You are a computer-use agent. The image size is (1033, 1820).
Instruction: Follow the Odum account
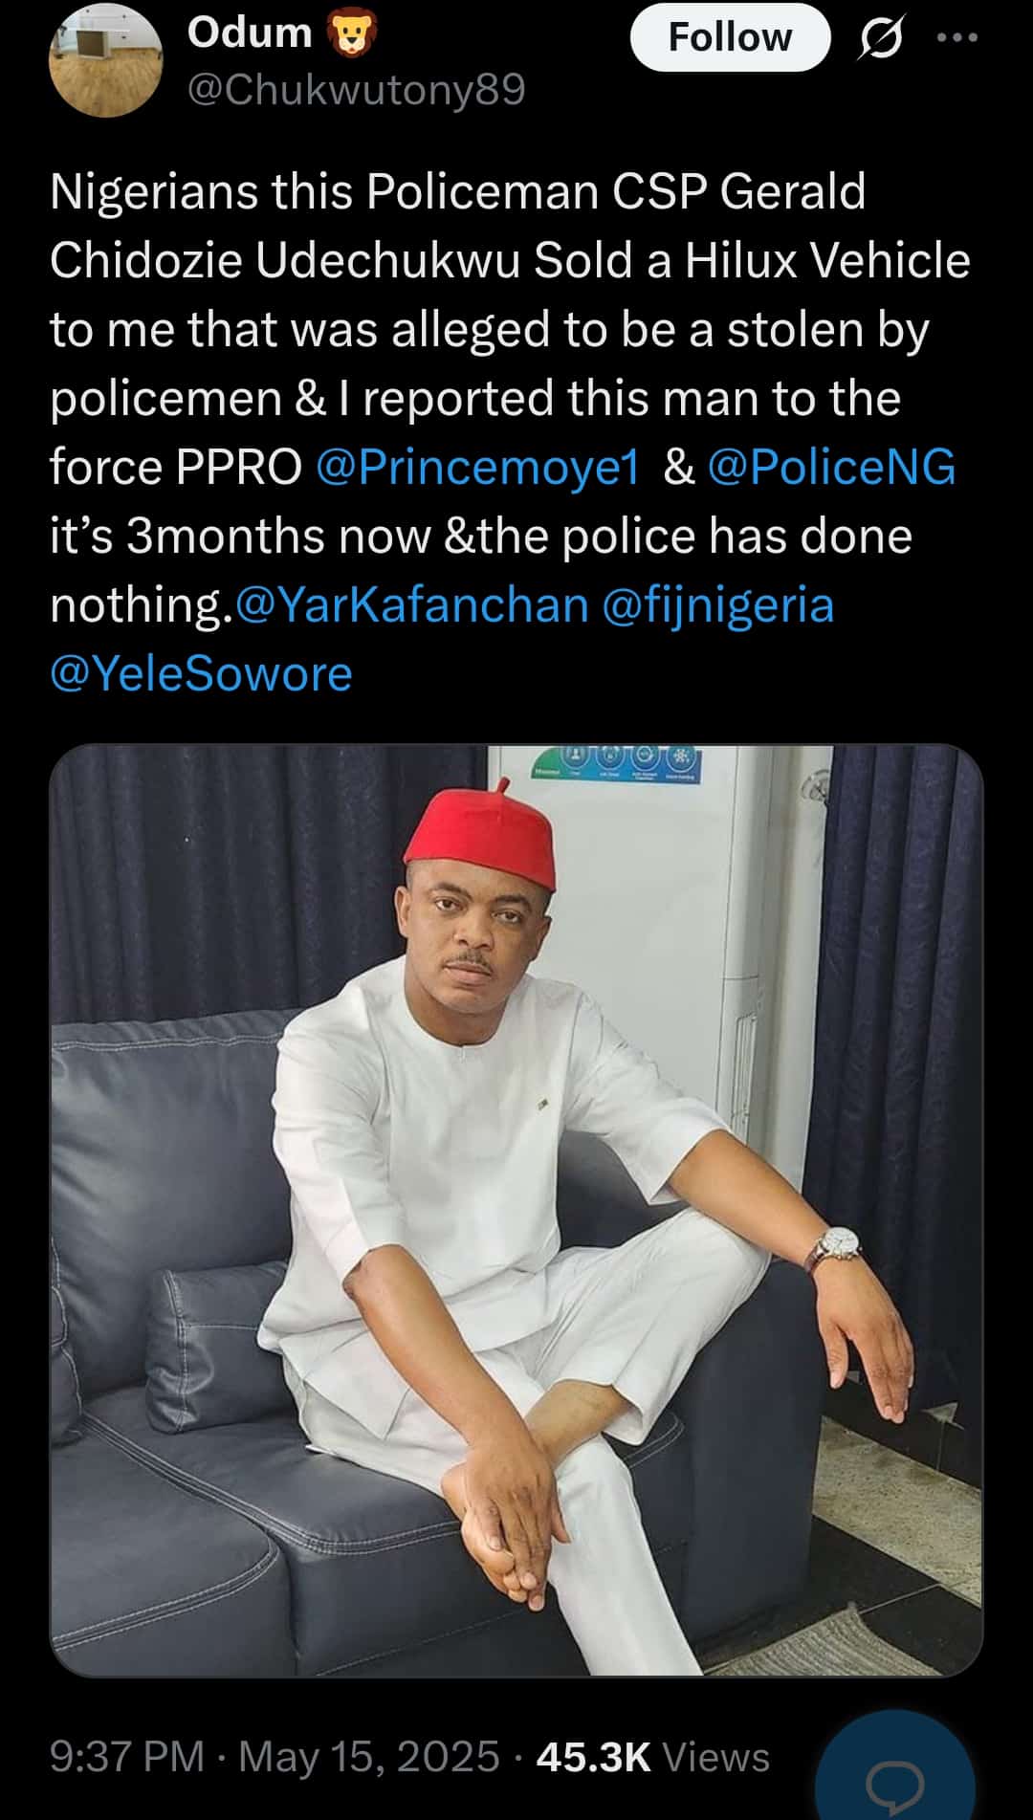pyautogui.click(x=730, y=37)
